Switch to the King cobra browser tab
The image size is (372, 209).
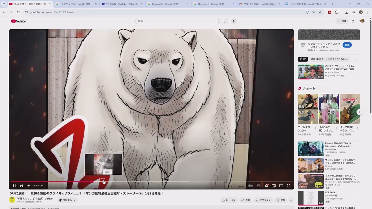pyautogui.click(x=165, y=4)
